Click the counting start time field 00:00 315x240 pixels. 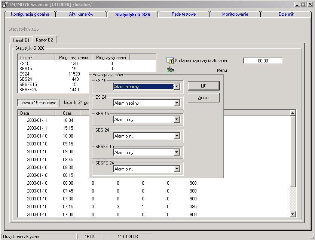tap(263, 61)
